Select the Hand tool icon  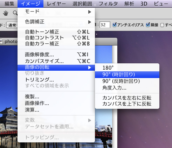click(x=6, y=13)
